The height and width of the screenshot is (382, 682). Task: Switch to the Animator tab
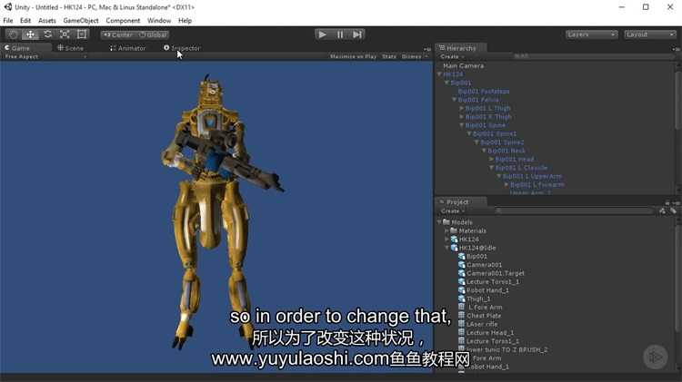click(128, 48)
